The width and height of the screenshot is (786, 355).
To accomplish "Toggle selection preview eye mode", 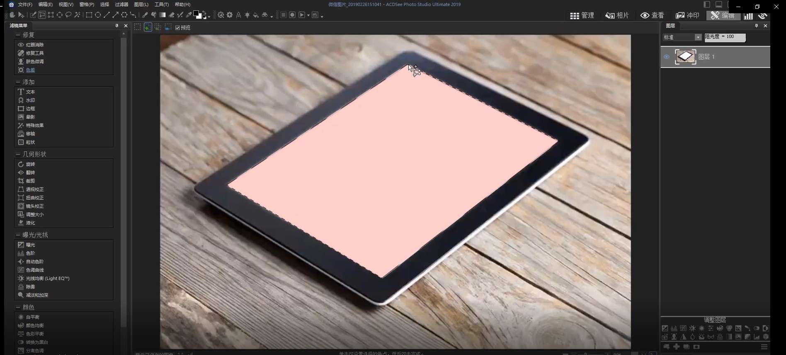I will (x=168, y=27).
